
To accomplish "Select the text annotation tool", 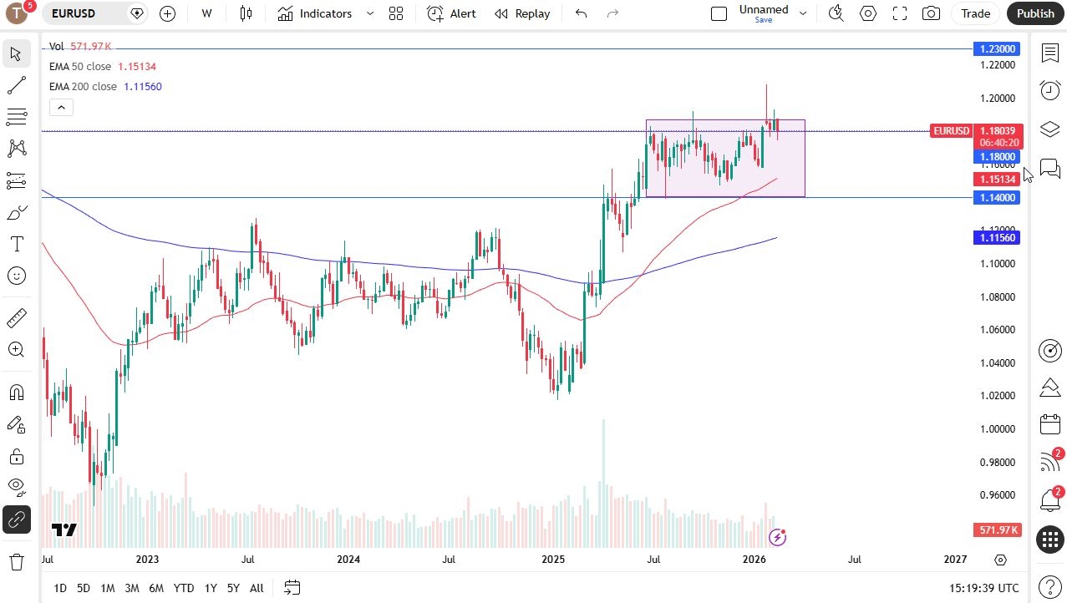I will point(16,244).
